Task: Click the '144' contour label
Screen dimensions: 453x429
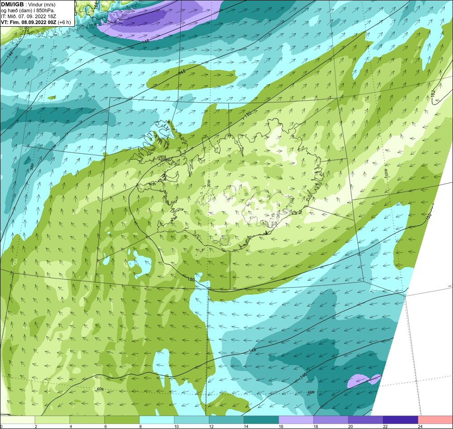Action: pyautogui.click(x=10, y=54)
